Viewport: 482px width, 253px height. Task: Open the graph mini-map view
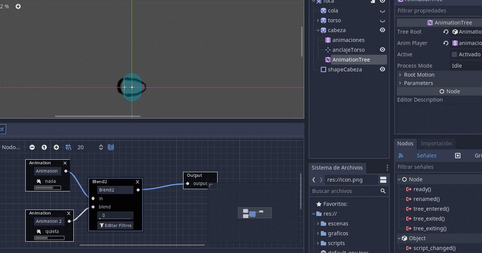point(111,147)
